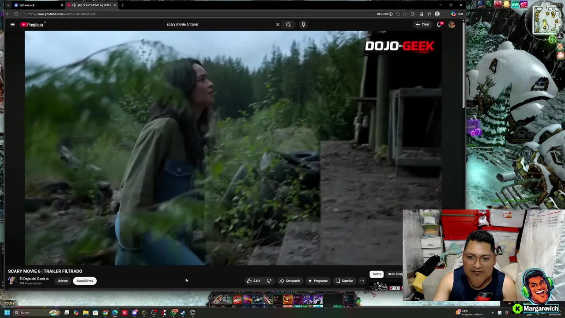Go to the YouTube Premium home logo

pyautogui.click(x=33, y=25)
